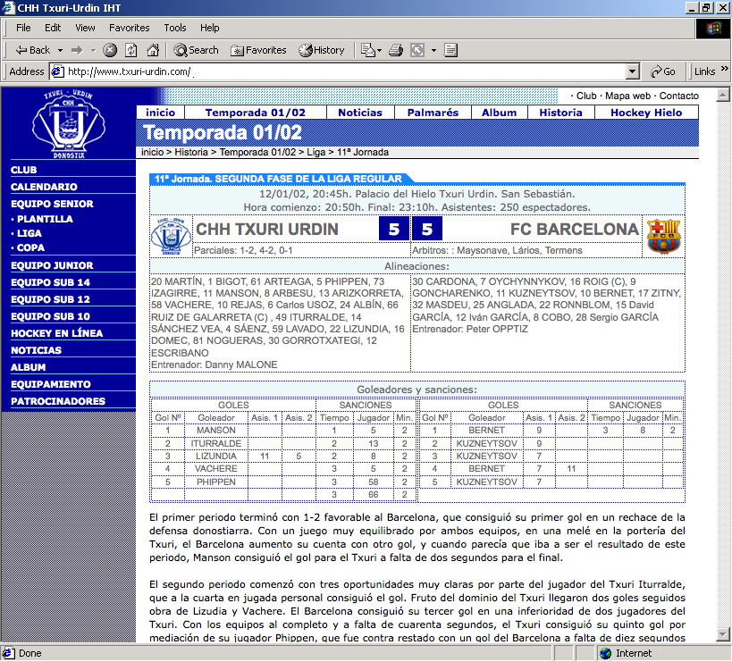Screen dimensions: 732x662
Task: Click the FC Barcelona crest image
Action: pos(663,236)
